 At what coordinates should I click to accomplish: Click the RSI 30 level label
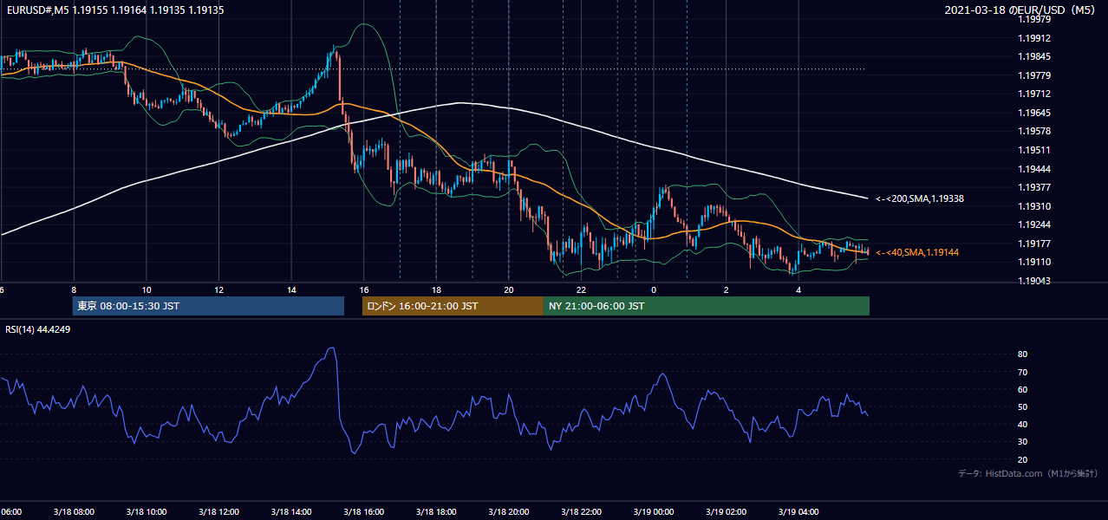coord(1022,442)
